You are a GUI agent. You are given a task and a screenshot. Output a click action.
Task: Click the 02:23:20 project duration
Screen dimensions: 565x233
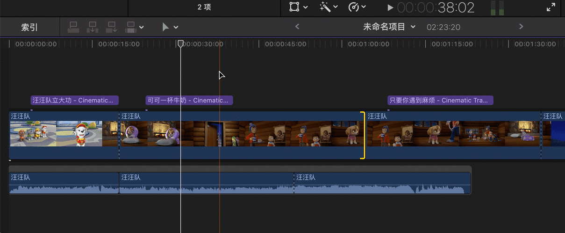(x=443, y=27)
